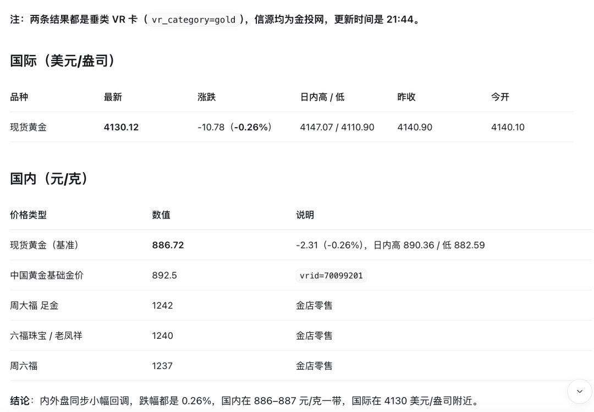Click the 国际（美元/盎司）heading

[63, 61]
